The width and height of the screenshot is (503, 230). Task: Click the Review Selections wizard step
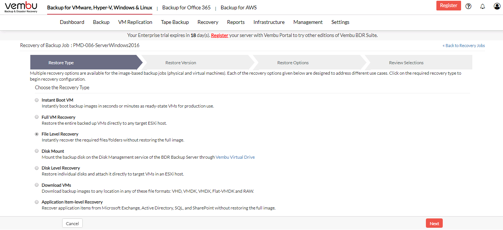418,62
